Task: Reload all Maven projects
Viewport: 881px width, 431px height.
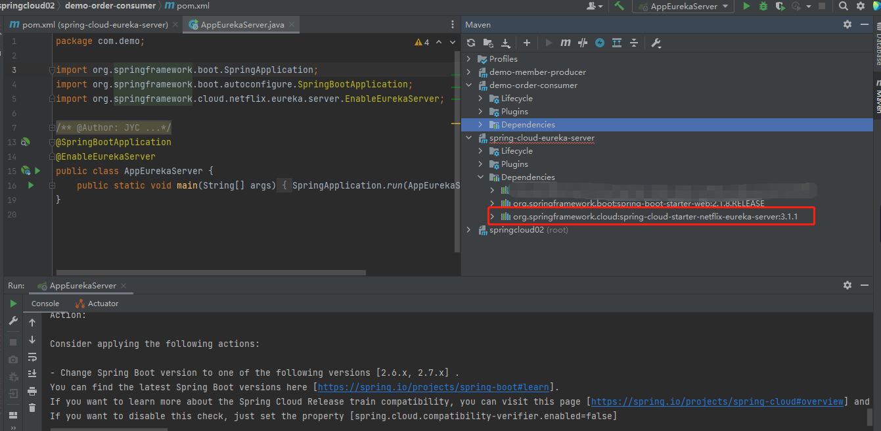Action: 471,43
